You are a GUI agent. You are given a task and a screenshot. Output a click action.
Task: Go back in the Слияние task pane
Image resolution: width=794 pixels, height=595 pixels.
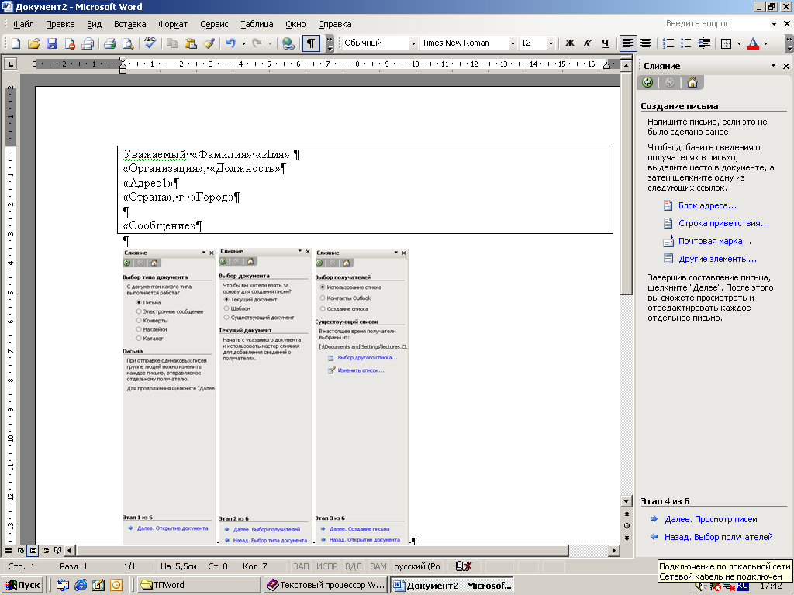click(647, 82)
